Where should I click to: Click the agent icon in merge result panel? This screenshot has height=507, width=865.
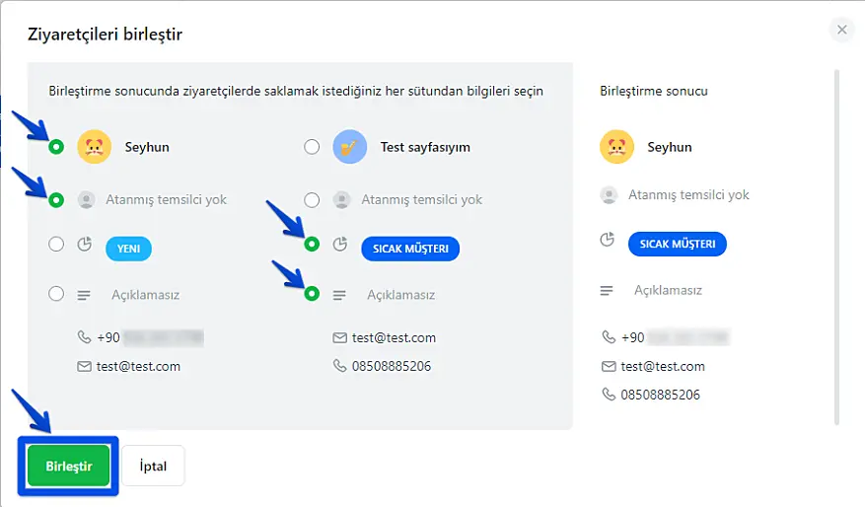point(608,195)
